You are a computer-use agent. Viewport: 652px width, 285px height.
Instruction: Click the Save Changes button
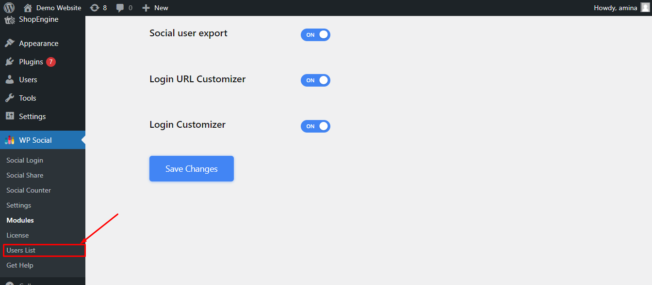(x=191, y=168)
